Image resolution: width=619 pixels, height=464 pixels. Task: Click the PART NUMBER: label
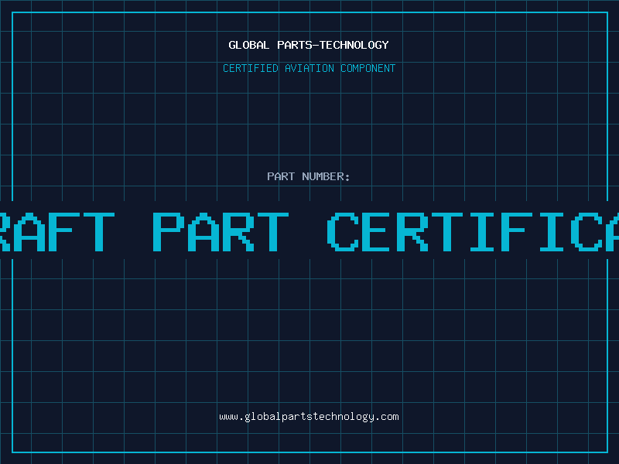pyautogui.click(x=309, y=176)
